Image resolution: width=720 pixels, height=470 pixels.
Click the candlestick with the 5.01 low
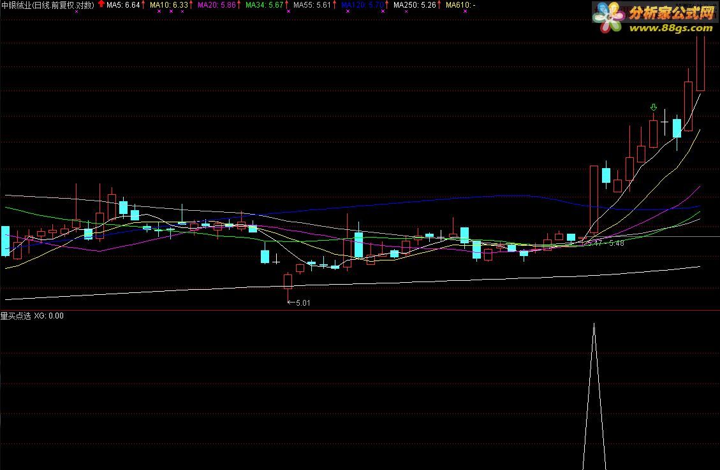(x=288, y=281)
